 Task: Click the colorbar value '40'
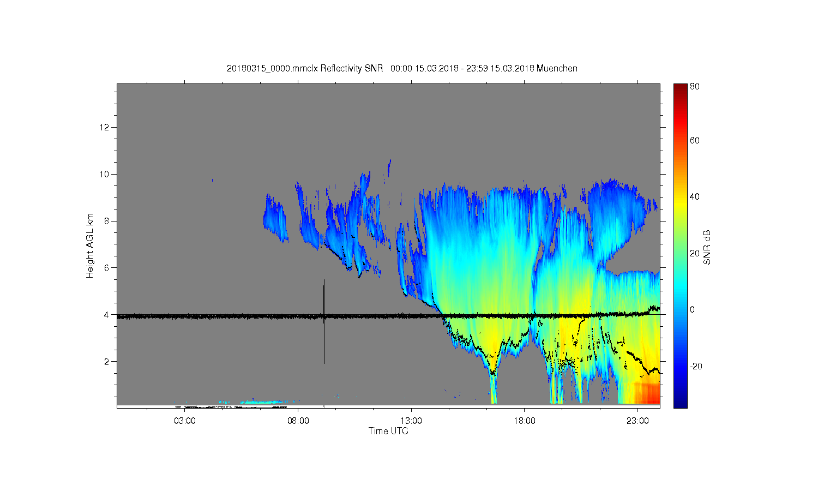[x=695, y=196]
